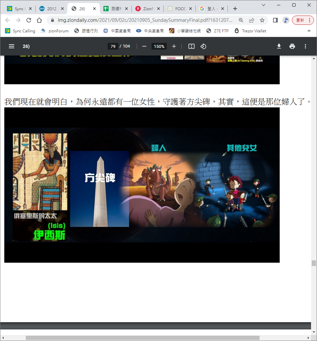
Task: Expand the tab search dropdown
Action: tap(264, 5)
